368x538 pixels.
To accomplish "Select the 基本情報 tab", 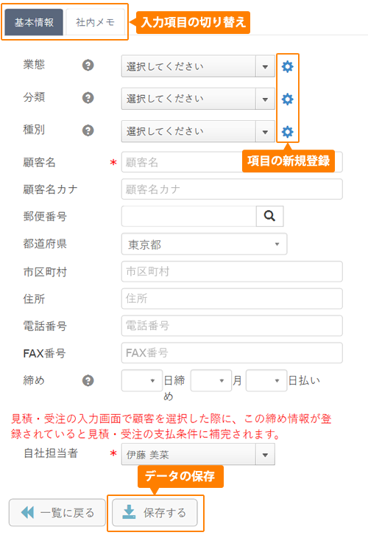I will [34, 22].
